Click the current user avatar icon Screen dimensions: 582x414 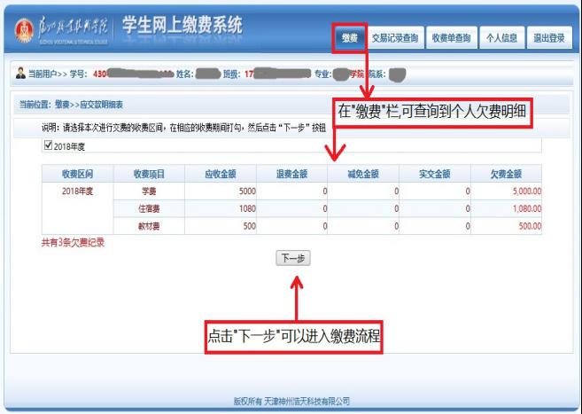click(x=10, y=71)
